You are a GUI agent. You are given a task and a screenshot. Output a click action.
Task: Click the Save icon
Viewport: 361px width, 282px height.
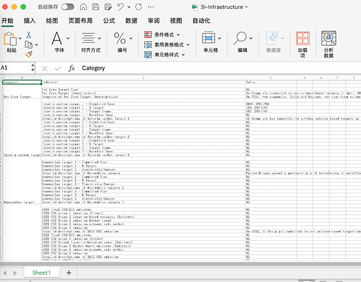96,7
